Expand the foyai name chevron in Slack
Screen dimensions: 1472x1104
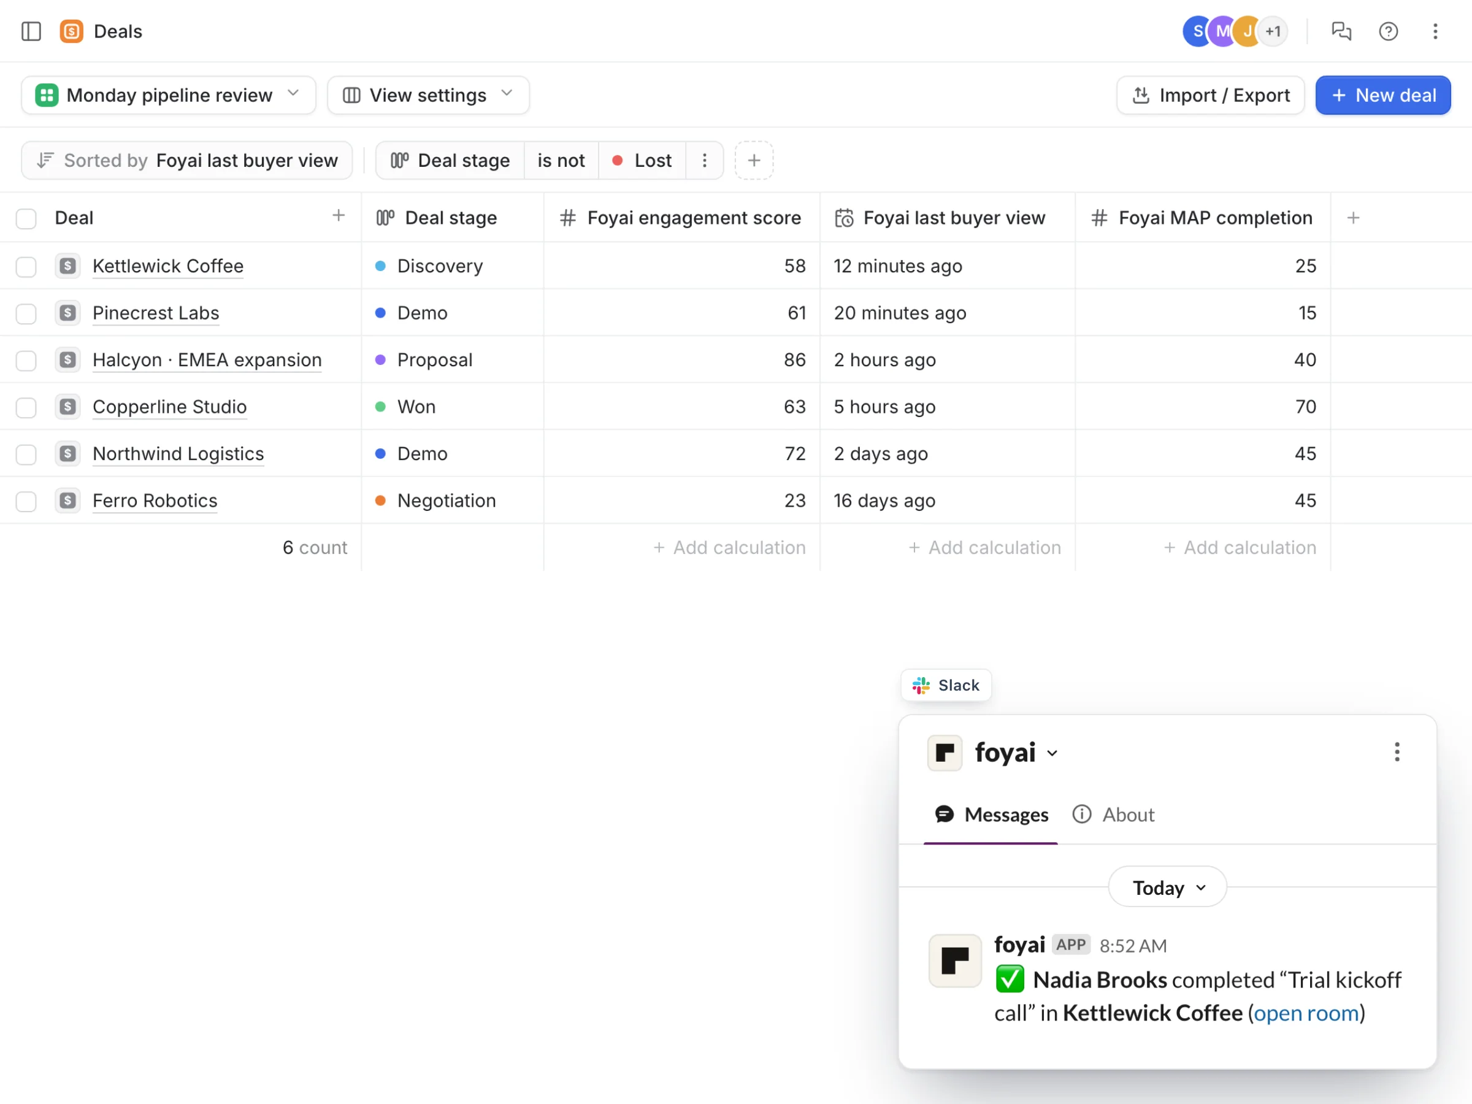[x=1052, y=753]
